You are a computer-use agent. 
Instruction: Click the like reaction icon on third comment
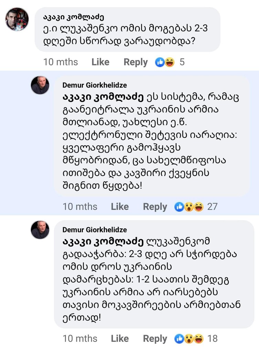pos(179,339)
